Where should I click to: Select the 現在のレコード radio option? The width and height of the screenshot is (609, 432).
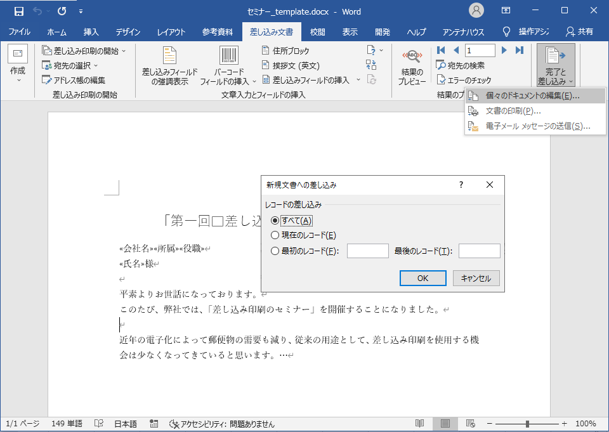pyautogui.click(x=275, y=235)
